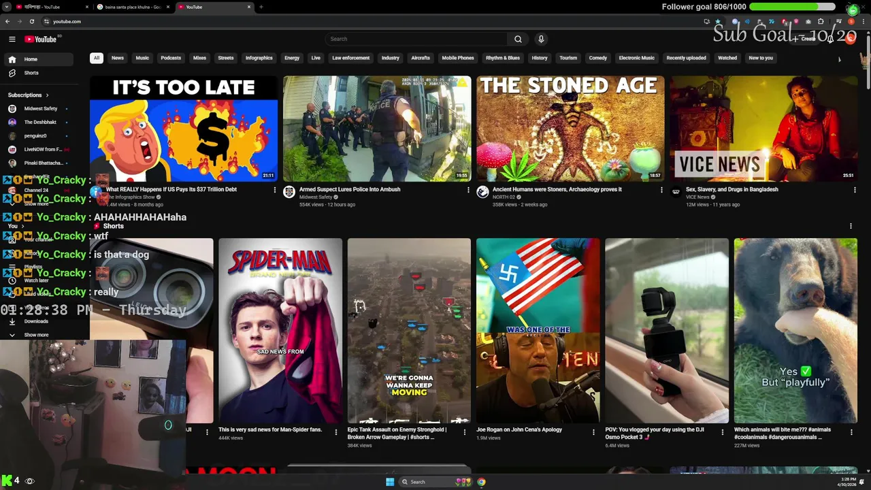Open Chrome from the taskbar
Screen dimensions: 871x490
pyautogui.click(x=481, y=482)
